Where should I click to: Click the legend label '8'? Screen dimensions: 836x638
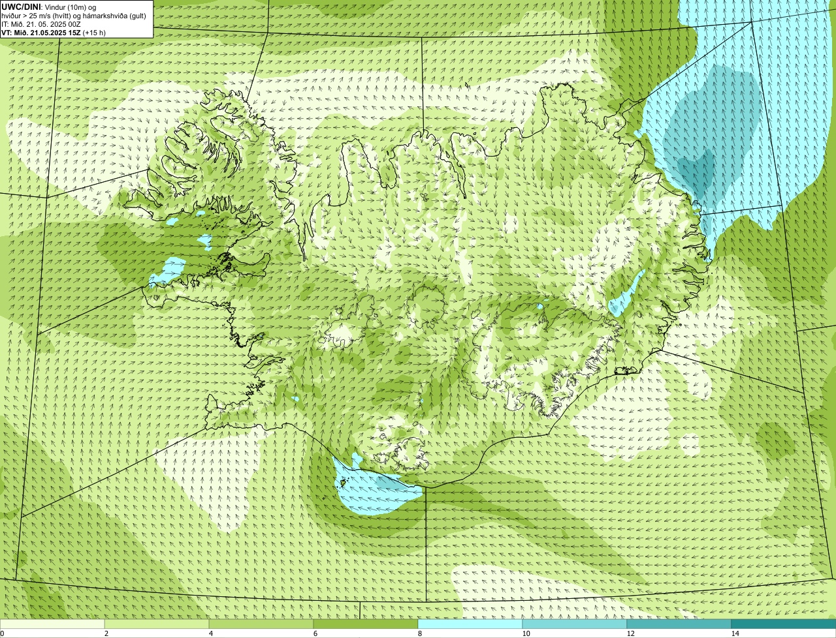419,633
